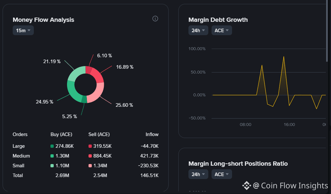Click the Small sell value 1.34M
This screenshot has width=331, height=194.
pos(100,166)
